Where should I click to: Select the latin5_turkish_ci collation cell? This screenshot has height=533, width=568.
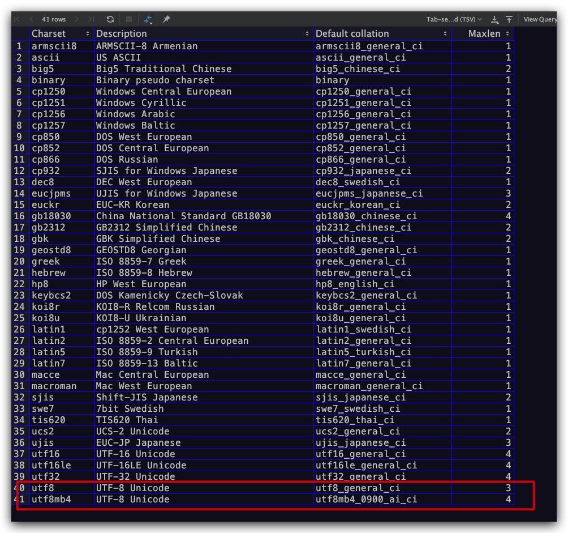(382, 352)
